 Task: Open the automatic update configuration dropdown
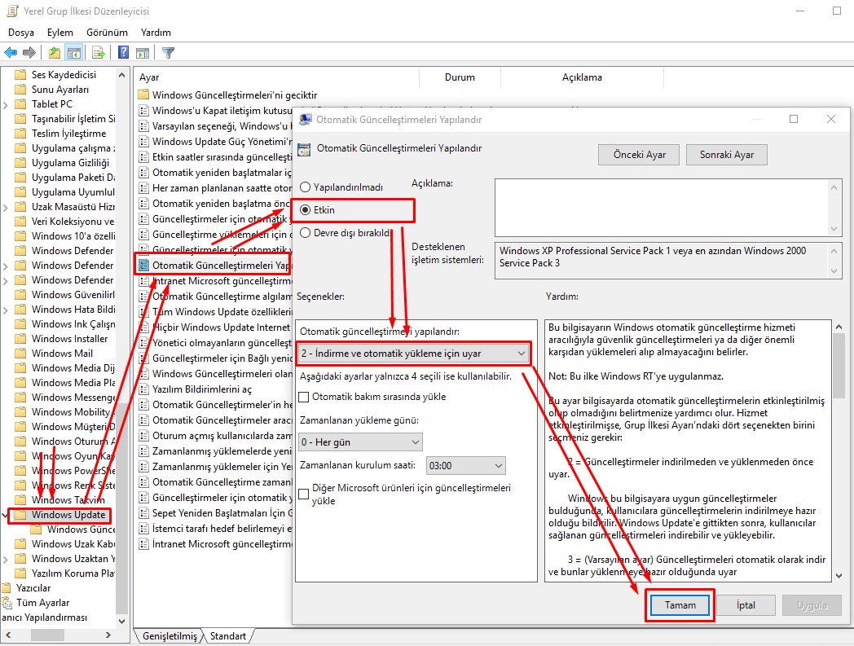tap(414, 354)
